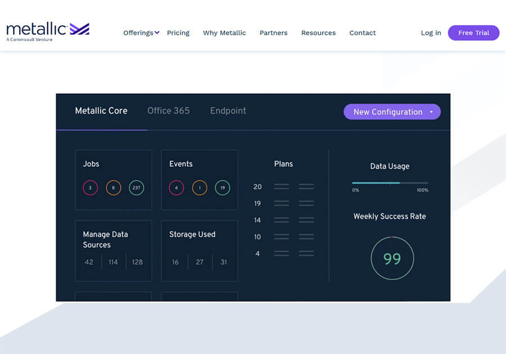The height and width of the screenshot is (354, 506).
Task: Click the Storage Used heading
Action: tap(192, 234)
